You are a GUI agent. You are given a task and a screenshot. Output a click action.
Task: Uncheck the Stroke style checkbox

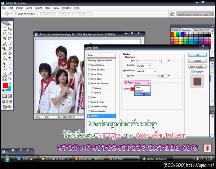[89, 116]
